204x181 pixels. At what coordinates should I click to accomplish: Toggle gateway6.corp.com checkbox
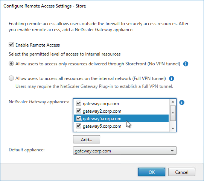(79, 126)
